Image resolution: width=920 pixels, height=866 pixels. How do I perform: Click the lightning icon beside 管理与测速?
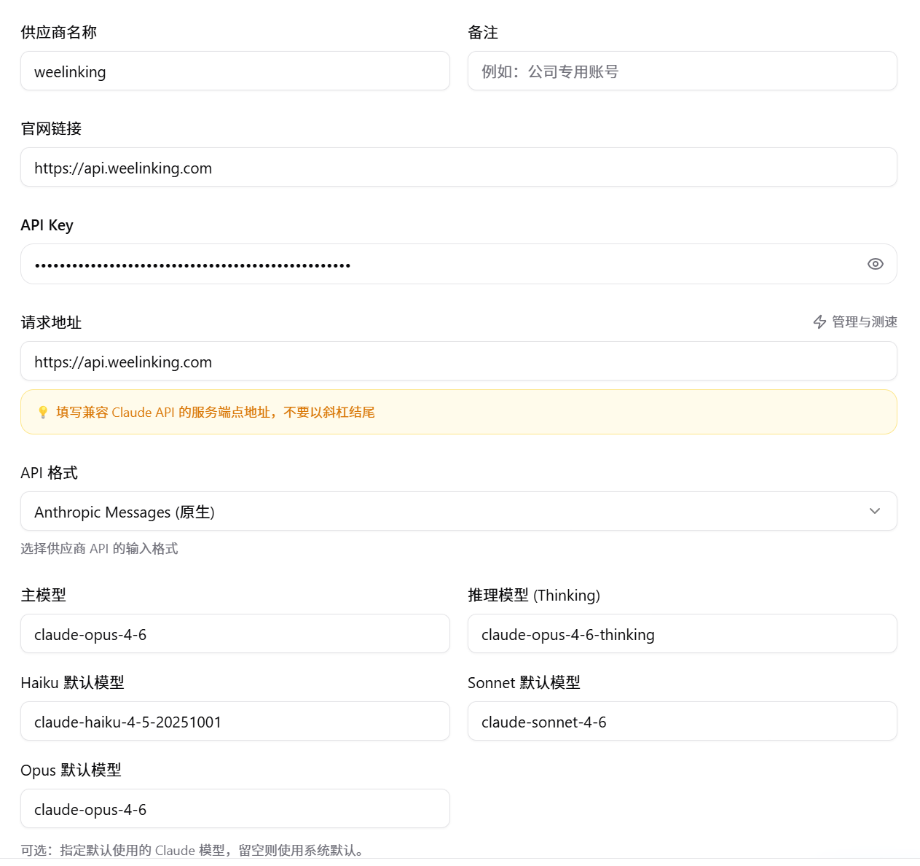click(x=819, y=321)
